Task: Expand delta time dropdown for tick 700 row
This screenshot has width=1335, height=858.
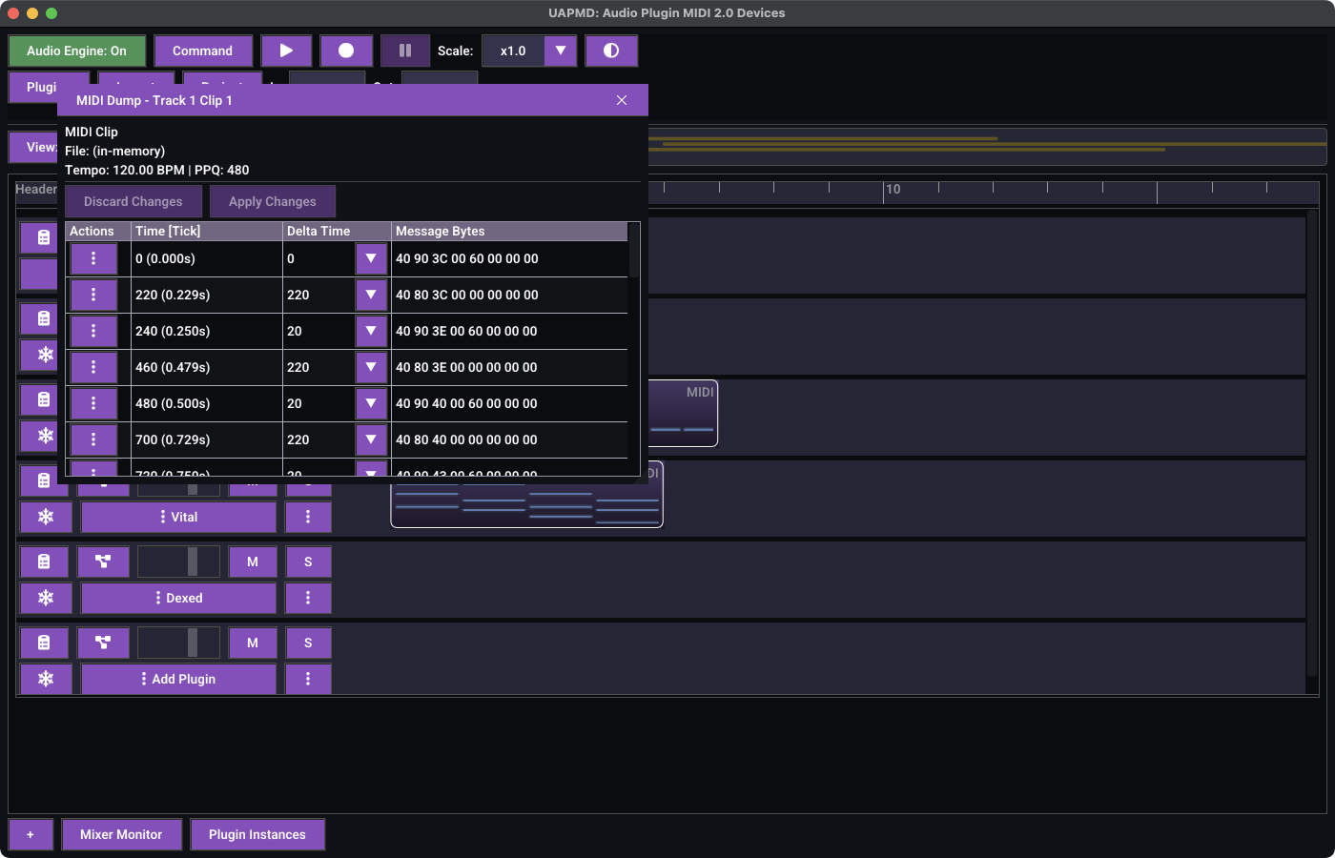Action: (x=371, y=439)
